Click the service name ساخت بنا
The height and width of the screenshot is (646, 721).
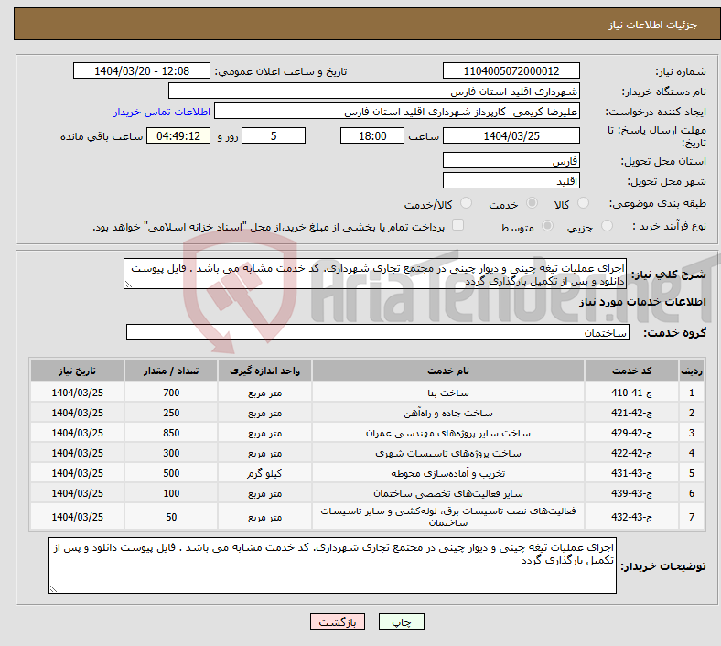(448, 393)
